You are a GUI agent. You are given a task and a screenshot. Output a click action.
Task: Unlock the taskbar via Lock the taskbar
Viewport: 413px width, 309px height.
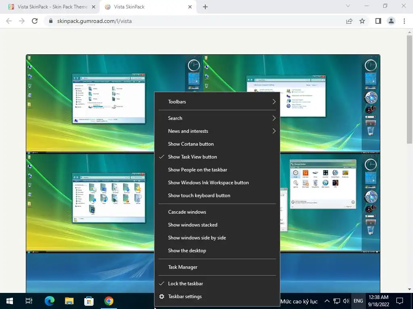tap(217, 284)
